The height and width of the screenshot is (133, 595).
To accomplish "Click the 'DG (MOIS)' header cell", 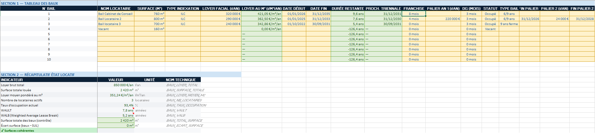I will coord(471,9).
